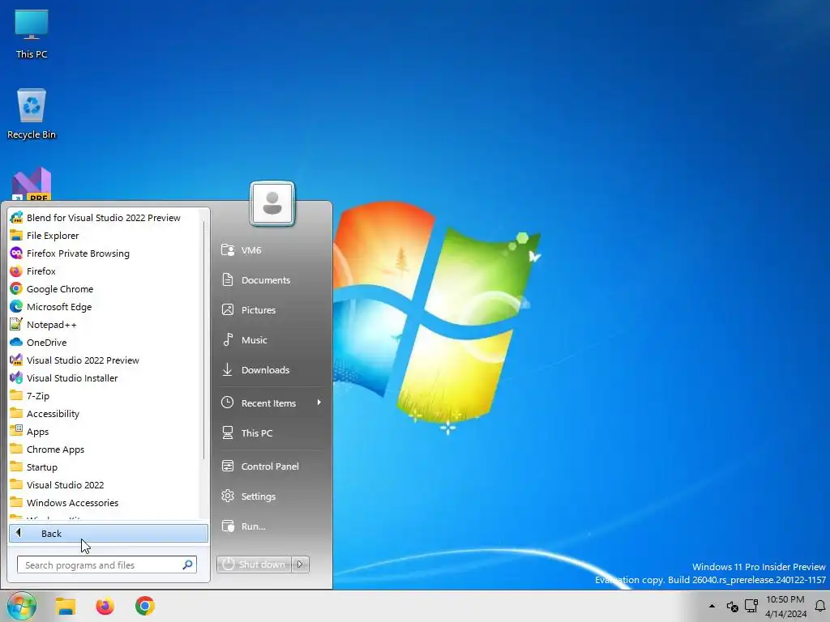The width and height of the screenshot is (830, 622).
Task: Launch Microsoft Edge
Action: pos(103,307)
